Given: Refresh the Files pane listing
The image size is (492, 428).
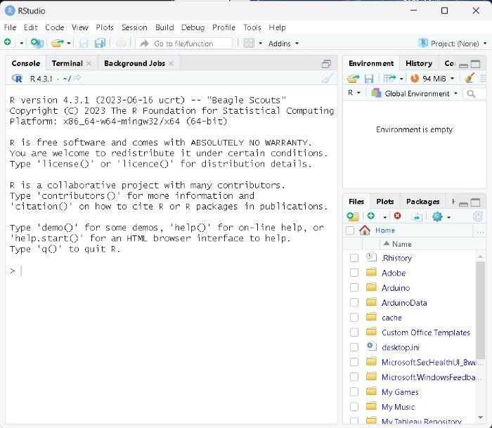Looking at the screenshot, I should pyautogui.click(x=477, y=216).
